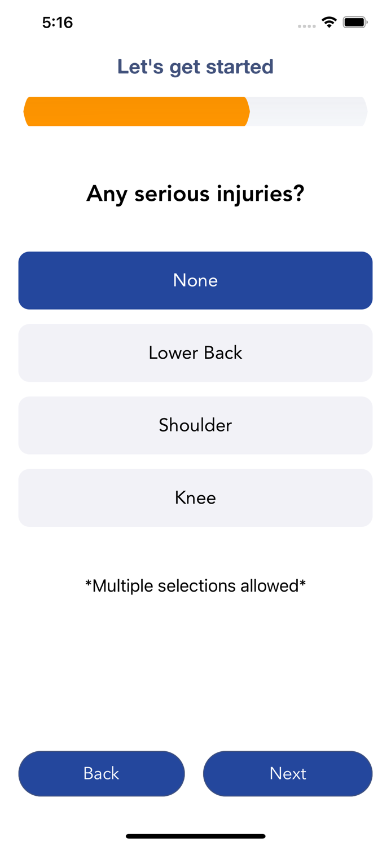Pick the blue highlighted None choice
Image resolution: width=391 pixels, height=846 pixels.
tap(195, 280)
